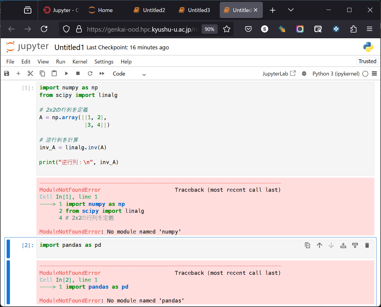
Task: Copy the selected cell from the toolbar
Action: [43, 73]
